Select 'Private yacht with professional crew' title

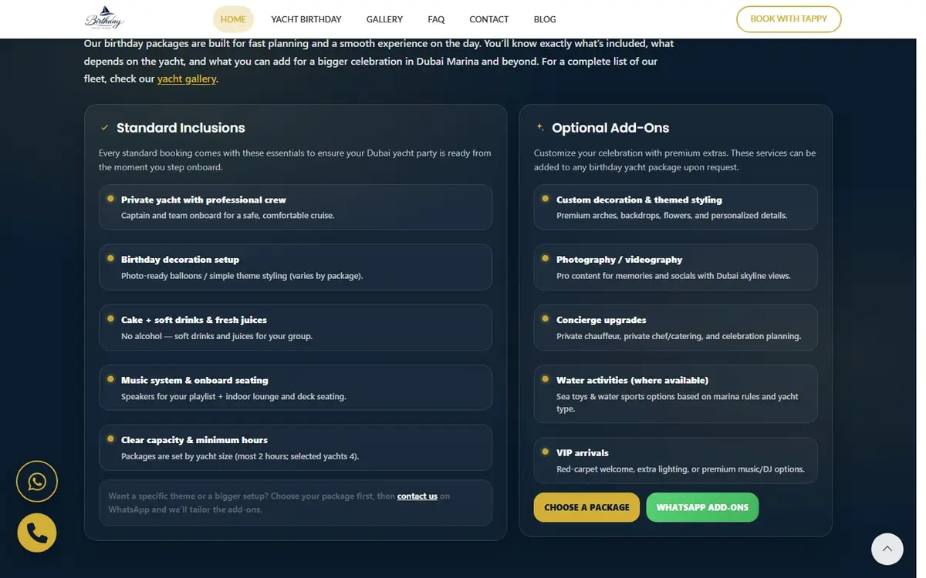pyautogui.click(x=204, y=200)
